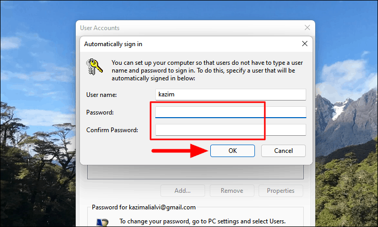Click the User name label
This screenshot has width=378, height=227.
101,95
